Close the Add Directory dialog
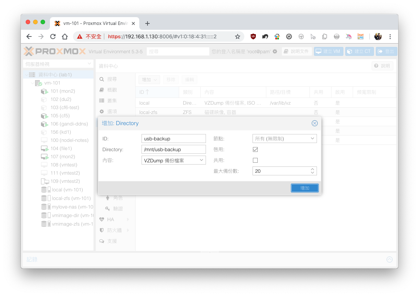419x296 pixels. point(314,123)
